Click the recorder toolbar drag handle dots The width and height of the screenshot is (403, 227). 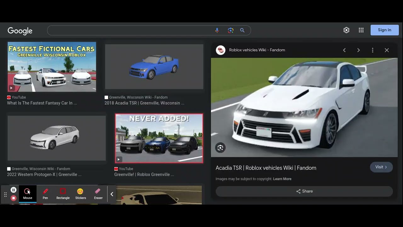5,195
